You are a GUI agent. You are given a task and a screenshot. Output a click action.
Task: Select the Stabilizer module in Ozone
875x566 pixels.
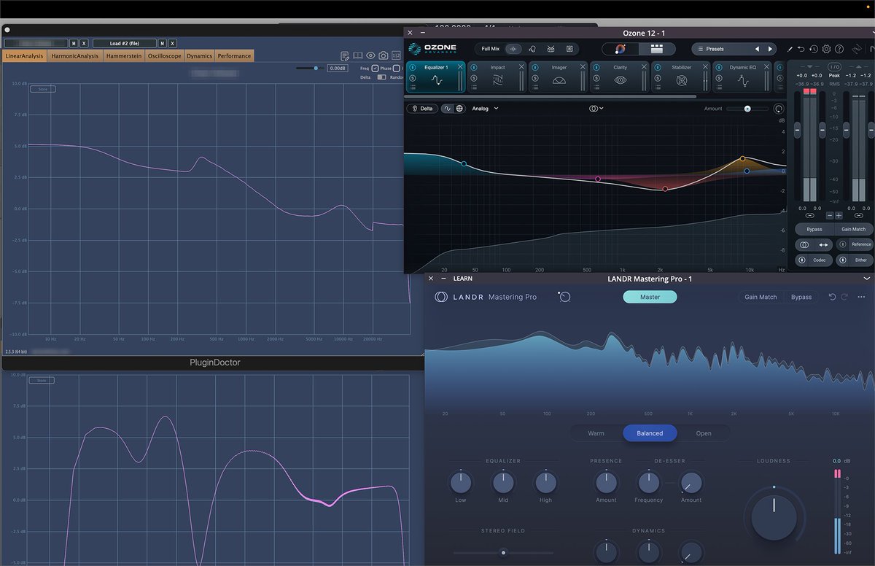point(681,77)
